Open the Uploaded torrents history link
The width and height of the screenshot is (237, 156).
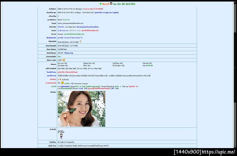pos(65,86)
